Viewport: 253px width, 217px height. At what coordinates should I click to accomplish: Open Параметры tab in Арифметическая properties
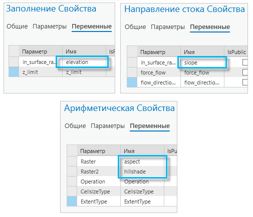pyautogui.click(x=108, y=126)
